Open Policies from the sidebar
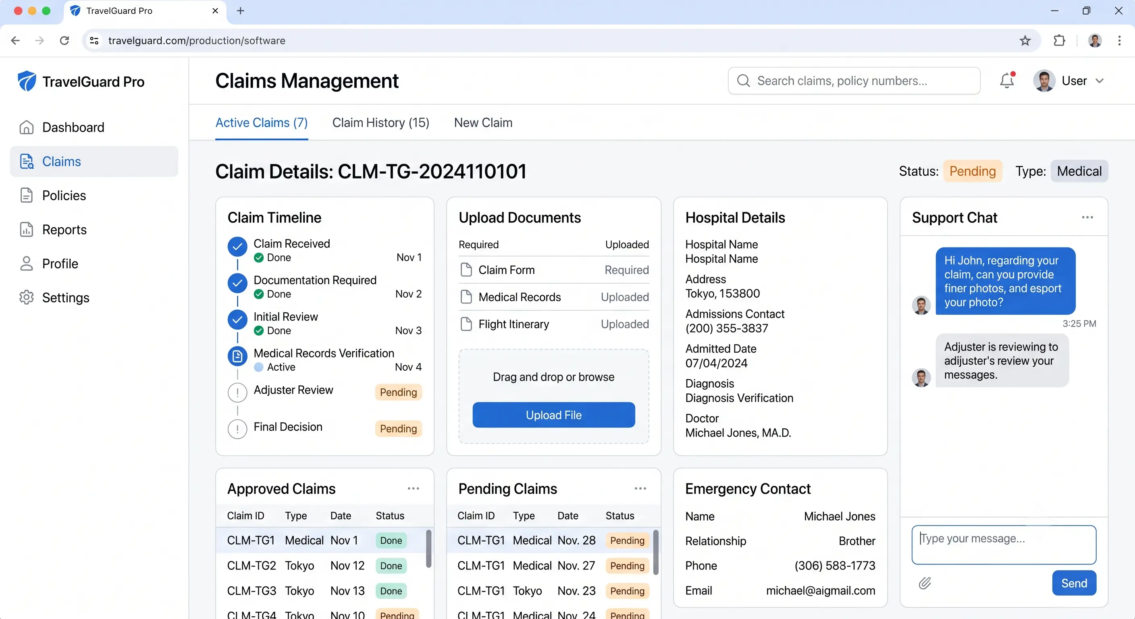Viewport: 1135px width, 619px height. 94,195
